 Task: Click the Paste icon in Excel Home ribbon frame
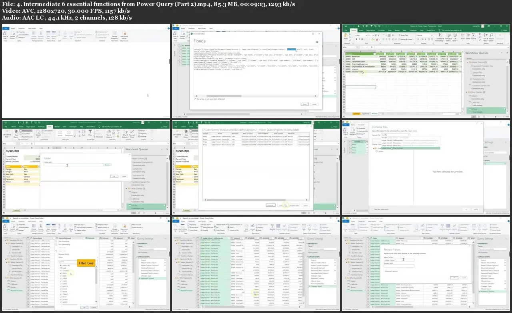pos(346,36)
